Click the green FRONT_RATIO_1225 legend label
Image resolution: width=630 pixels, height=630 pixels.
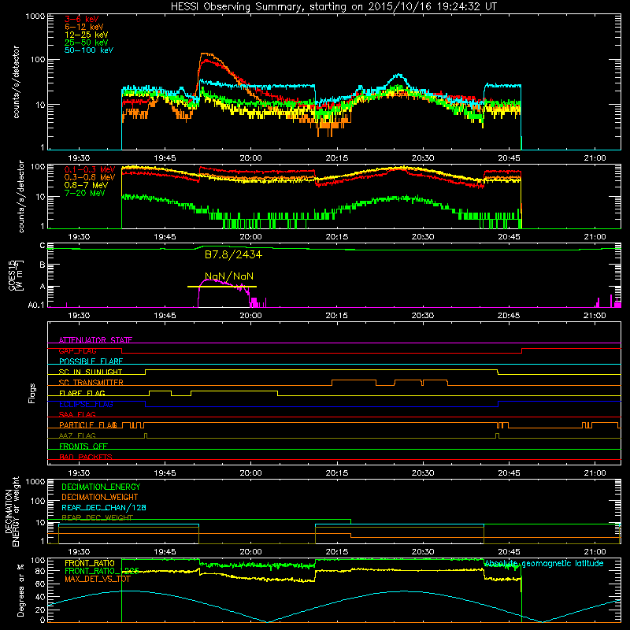102,571
